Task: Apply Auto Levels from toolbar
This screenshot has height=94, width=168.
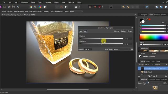Action: pos(31,7)
